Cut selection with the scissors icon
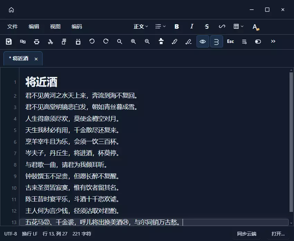Image resolution: width=294 pixels, height=241 pixels. 50,42
